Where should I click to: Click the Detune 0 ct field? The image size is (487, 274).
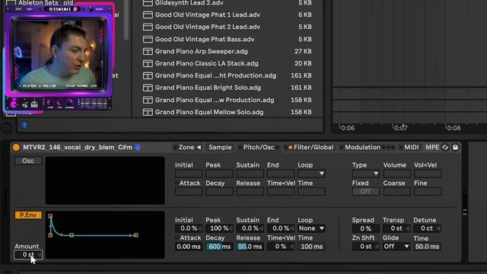427,228
